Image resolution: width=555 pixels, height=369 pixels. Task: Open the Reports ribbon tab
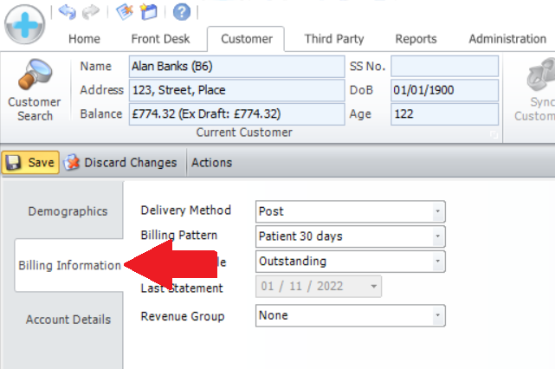tap(416, 39)
